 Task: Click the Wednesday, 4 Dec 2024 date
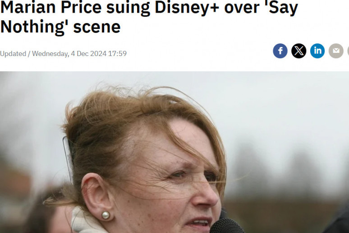tap(69, 54)
